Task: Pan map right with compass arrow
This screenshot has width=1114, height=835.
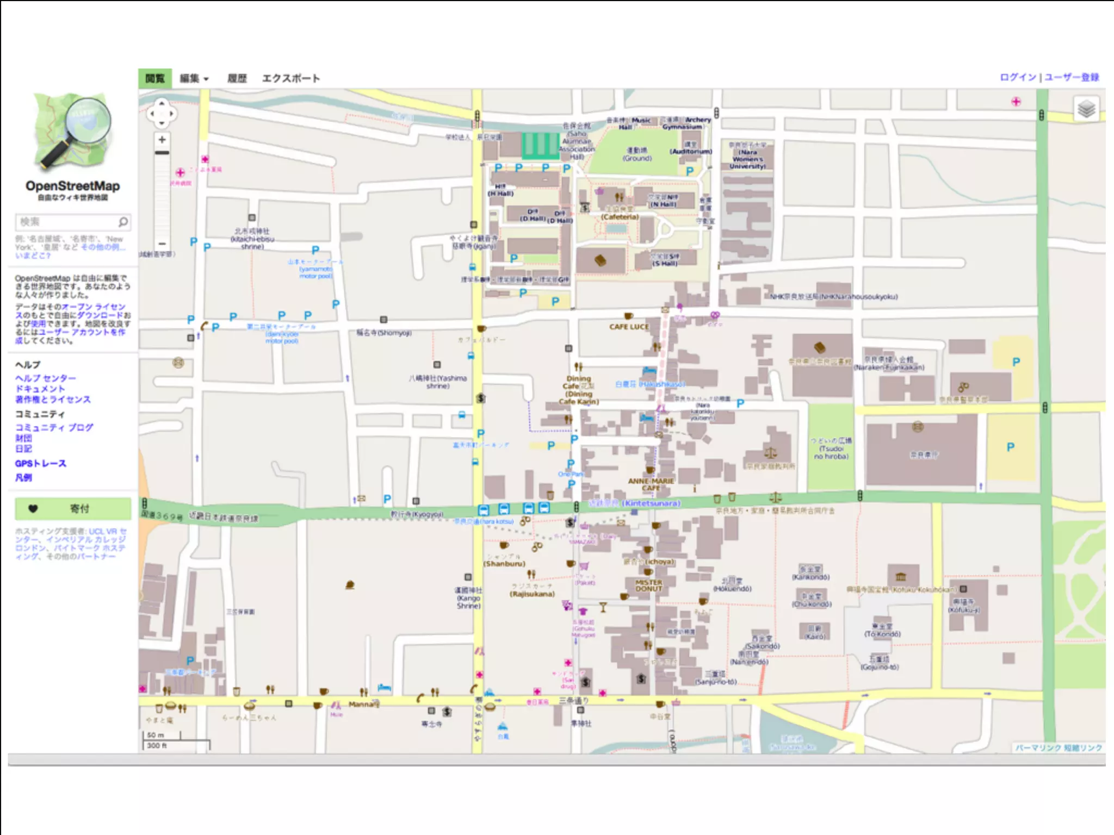Action: coord(172,114)
